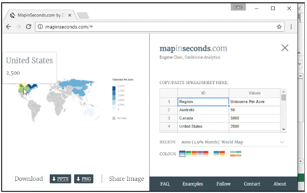
Task: Choose the red colour scheme swatch
Action: click(205, 154)
